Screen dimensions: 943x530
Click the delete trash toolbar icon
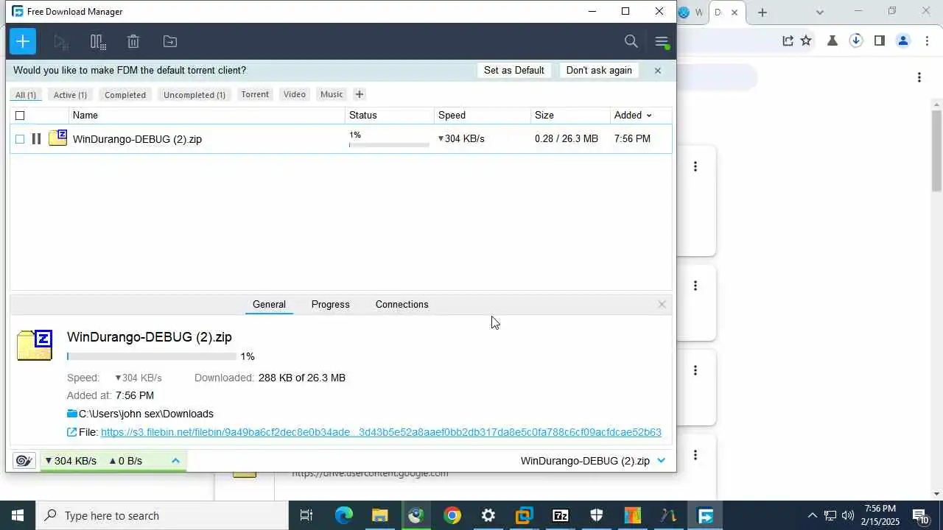(x=133, y=42)
